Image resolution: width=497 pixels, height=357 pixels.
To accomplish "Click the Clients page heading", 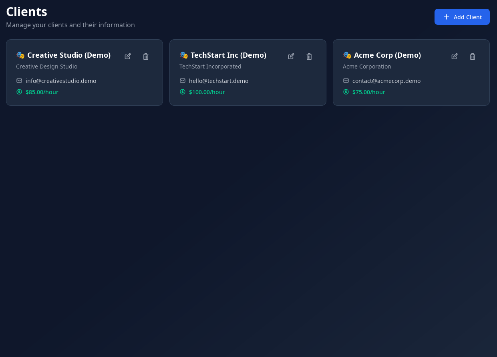I will [26, 12].
